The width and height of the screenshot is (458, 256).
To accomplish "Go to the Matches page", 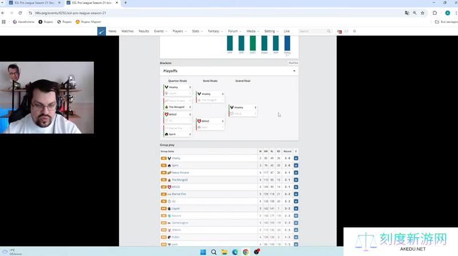I will [127, 31].
